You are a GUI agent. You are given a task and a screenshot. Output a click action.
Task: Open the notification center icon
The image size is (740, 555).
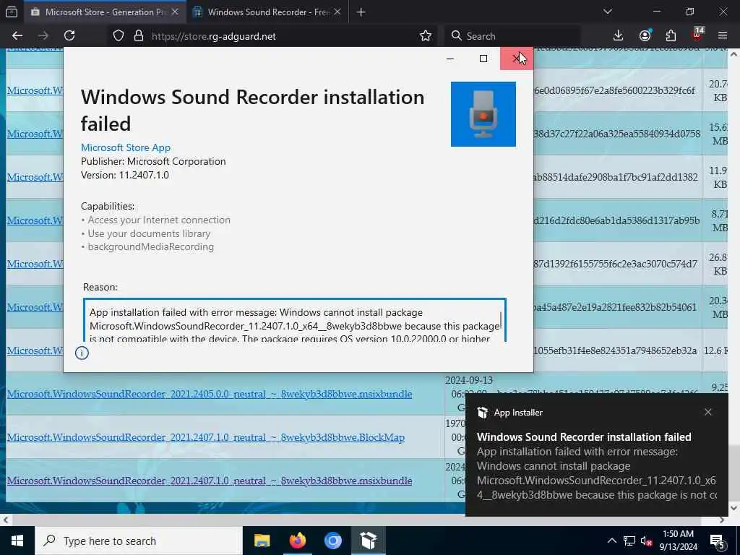tap(718, 541)
